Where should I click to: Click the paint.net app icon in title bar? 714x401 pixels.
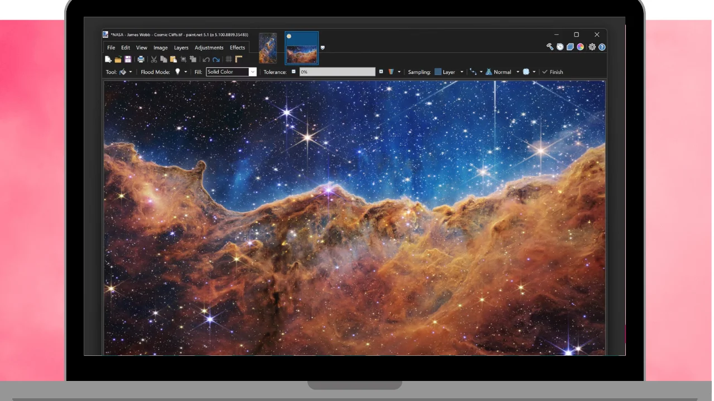coord(105,35)
